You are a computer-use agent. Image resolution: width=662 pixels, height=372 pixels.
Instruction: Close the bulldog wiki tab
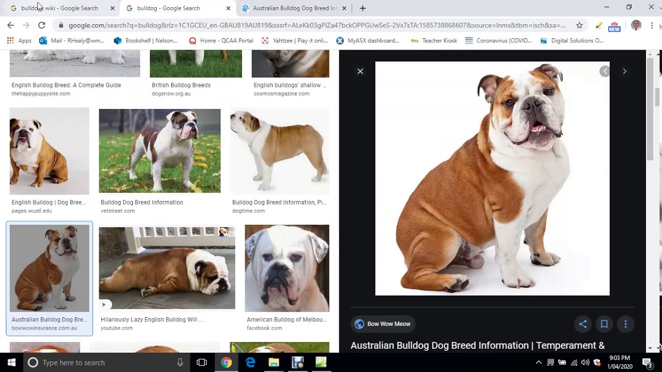(112, 8)
